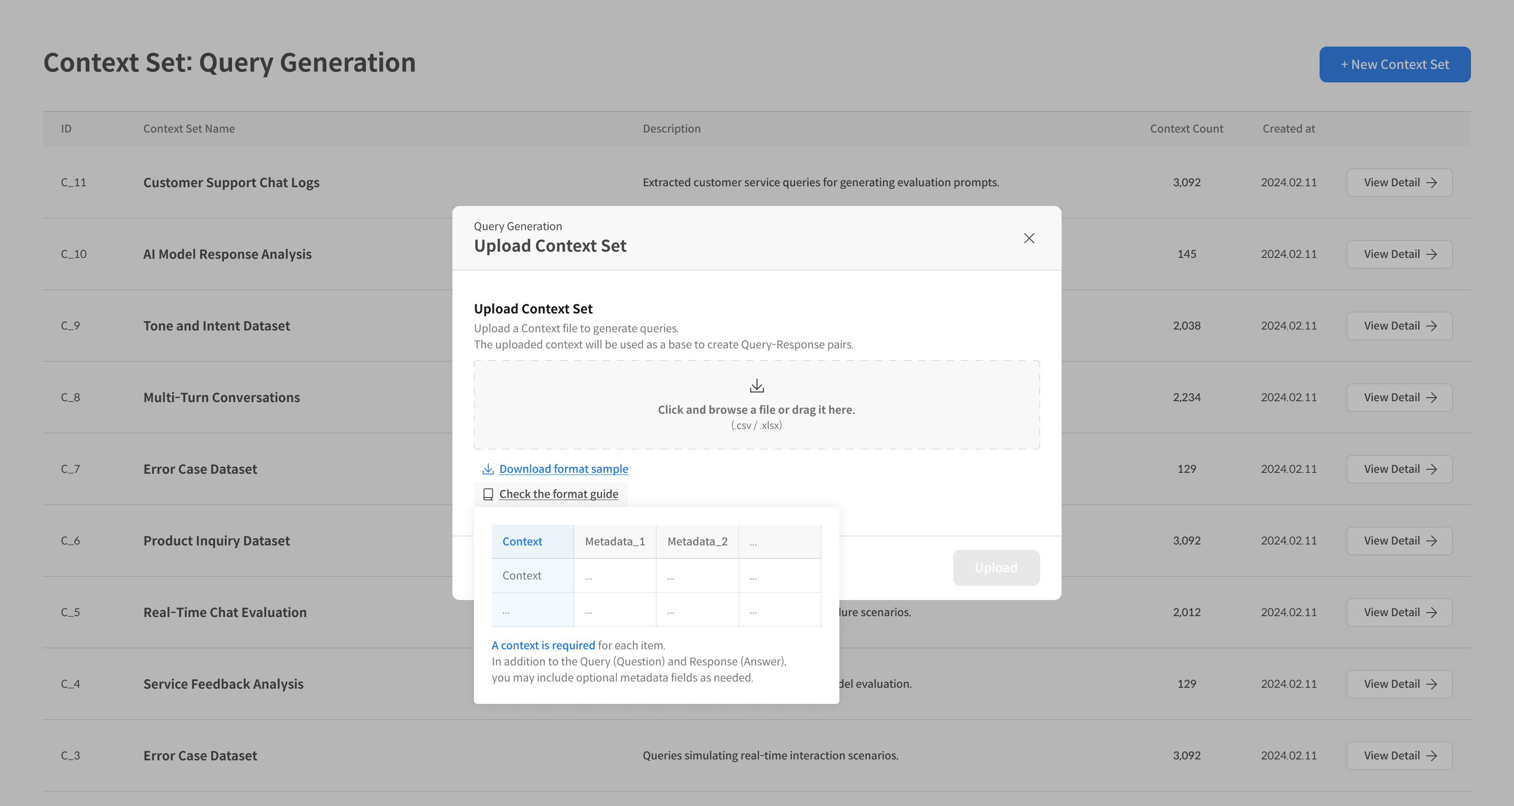The height and width of the screenshot is (806, 1514).
Task: Select the Multi-Turn Conversations row name
Action: 222,398
